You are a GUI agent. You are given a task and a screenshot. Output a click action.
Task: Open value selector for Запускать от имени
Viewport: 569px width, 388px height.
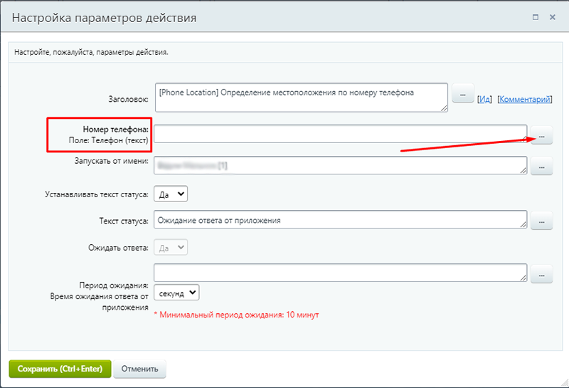coord(541,167)
